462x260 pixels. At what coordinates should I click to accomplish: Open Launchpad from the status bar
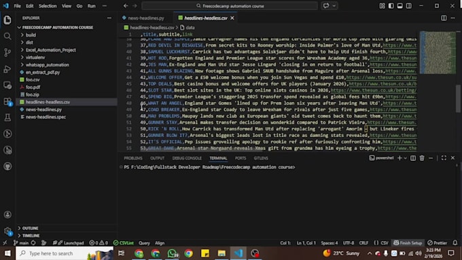[x=69, y=243]
